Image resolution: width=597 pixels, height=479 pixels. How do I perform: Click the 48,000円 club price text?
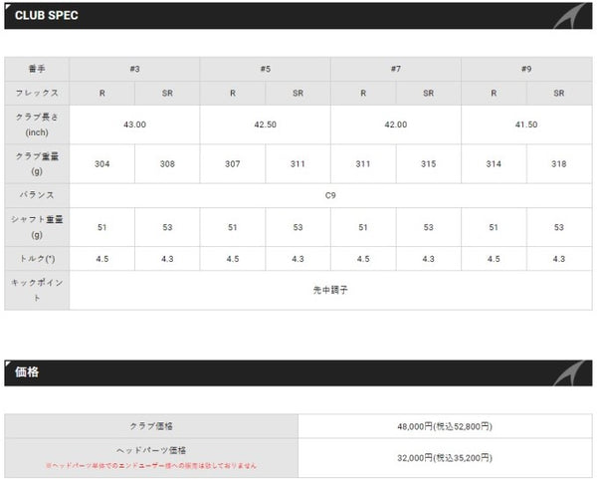pos(446,425)
